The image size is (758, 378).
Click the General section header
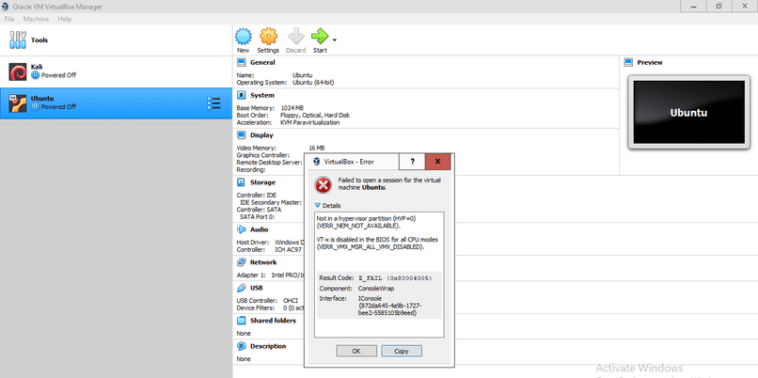click(x=262, y=62)
